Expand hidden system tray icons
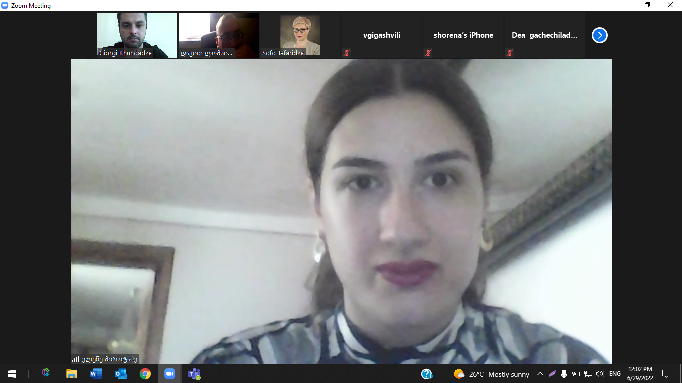 540,374
